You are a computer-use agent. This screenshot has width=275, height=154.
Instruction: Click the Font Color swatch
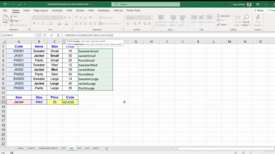pyautogui.click(x=67, y=24)
